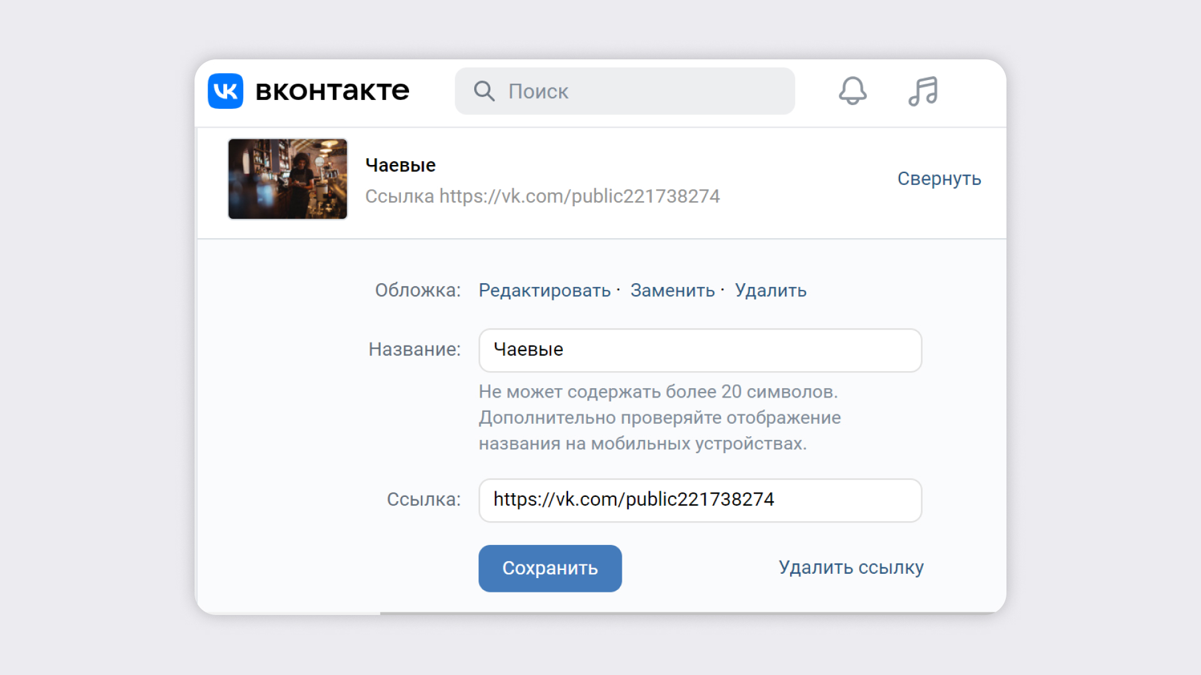This screenshot has height=675, width=1201.
Task: Collapse the section with Свернуть
Action: click(x=939, y=179)
